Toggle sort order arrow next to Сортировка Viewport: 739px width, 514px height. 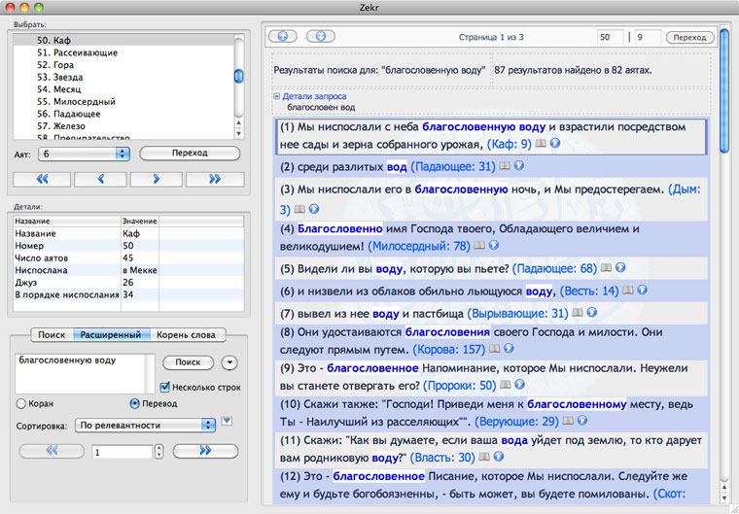pos(227,421)
